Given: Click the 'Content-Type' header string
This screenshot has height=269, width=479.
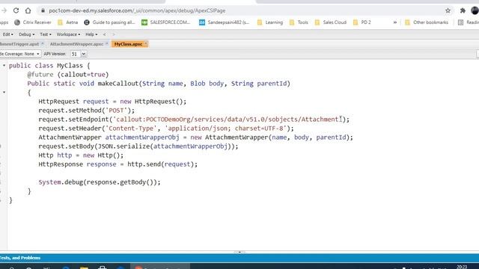Looking at the screenshot, I should coord(132,129).
